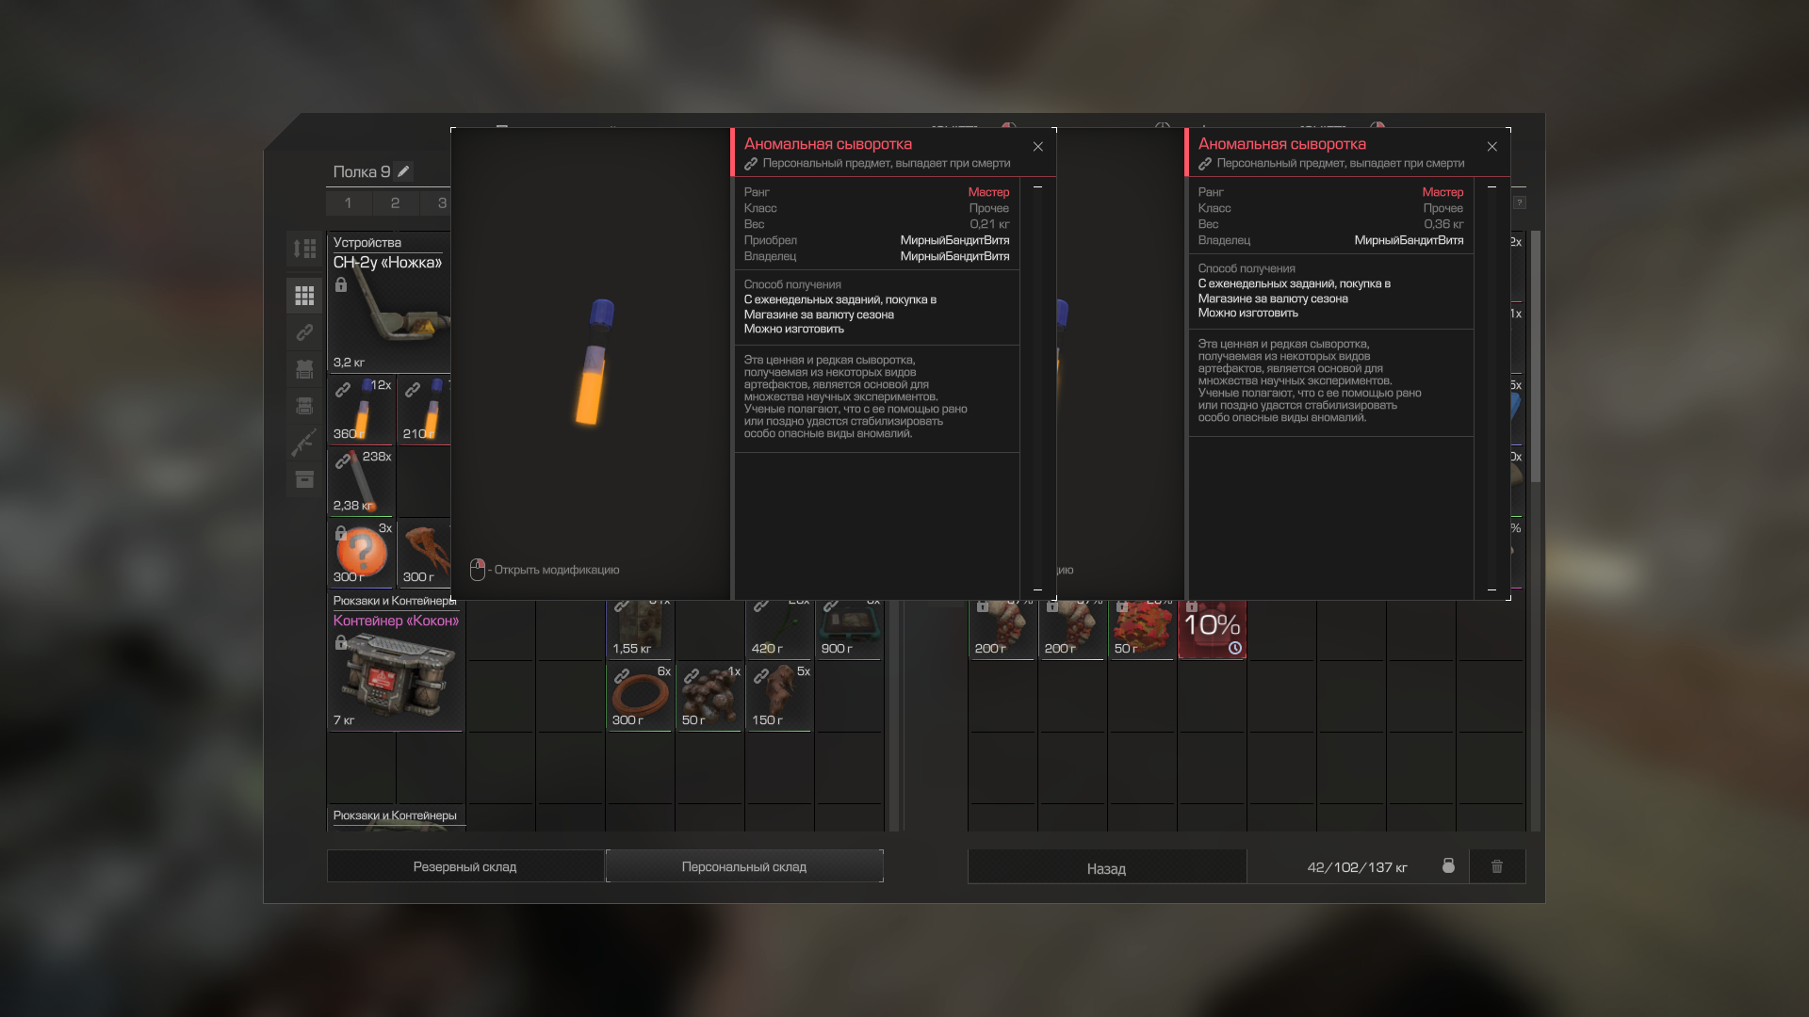Select the weapons rifle filter icon
The height and width of the screenshot is (1017, 1809).
[304, 443]
